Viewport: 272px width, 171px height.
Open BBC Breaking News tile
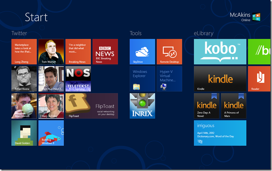click(x=105, y=51)
